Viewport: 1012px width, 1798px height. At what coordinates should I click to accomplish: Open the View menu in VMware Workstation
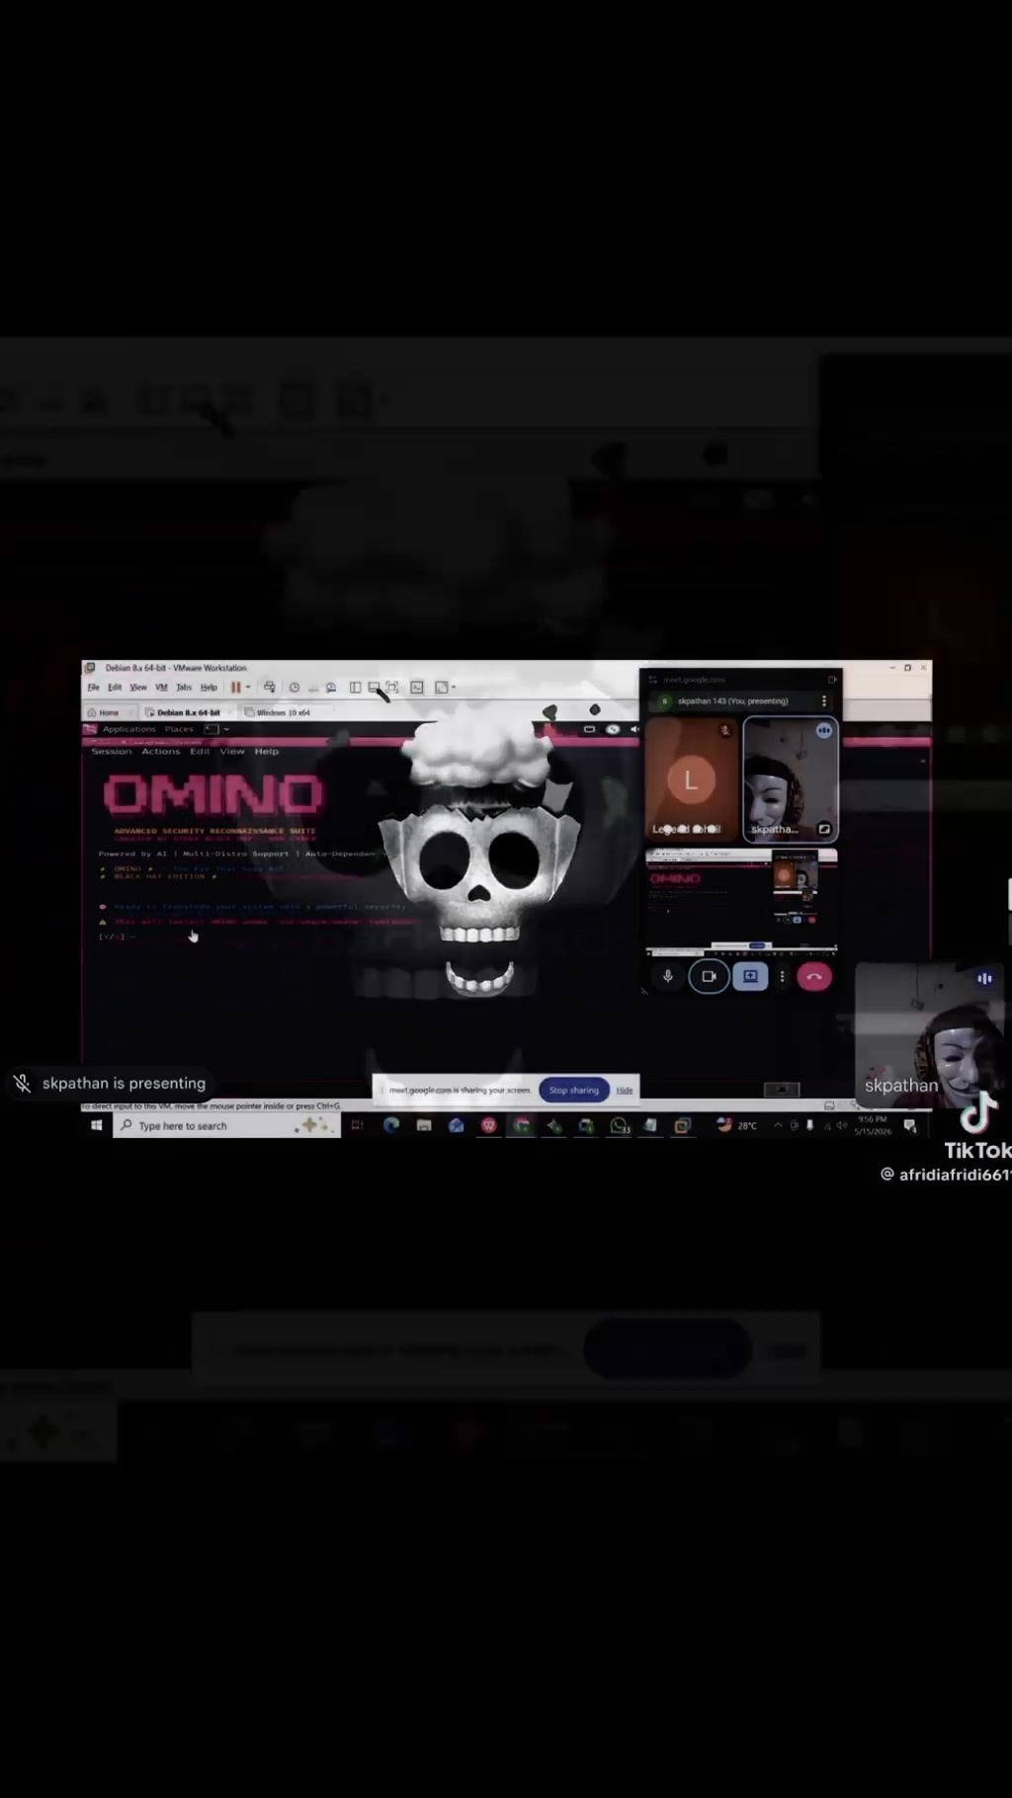click(x=138, y=688)
